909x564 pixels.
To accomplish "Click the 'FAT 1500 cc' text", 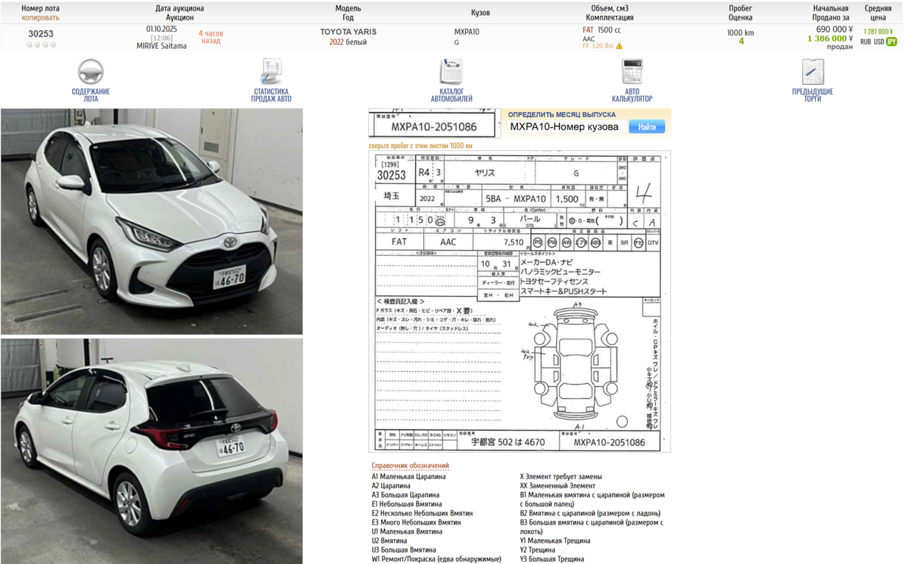I will (x=601, y=30).
